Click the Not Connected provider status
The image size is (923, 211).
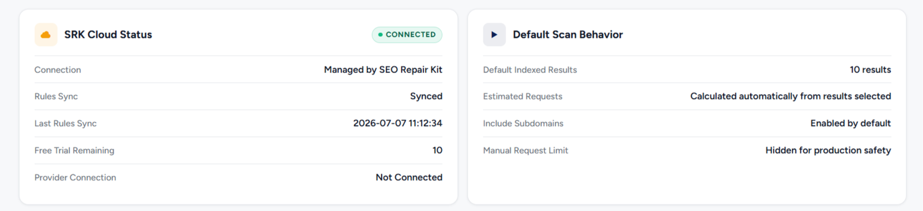(409, 177)
